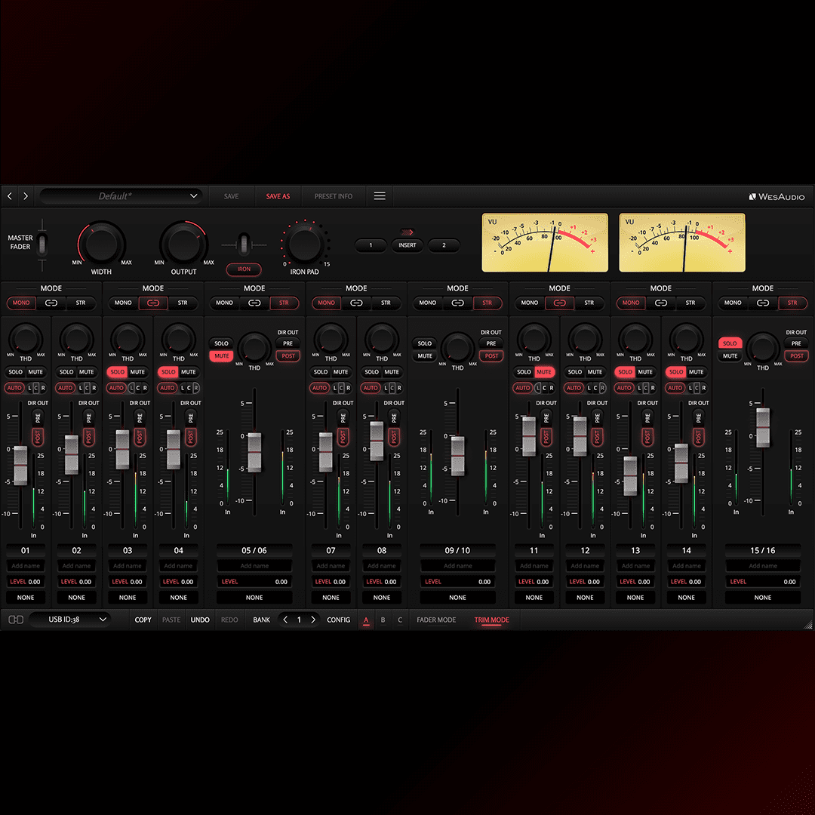
Task: Switch to FADER MODE
Action: coord(436,620)
